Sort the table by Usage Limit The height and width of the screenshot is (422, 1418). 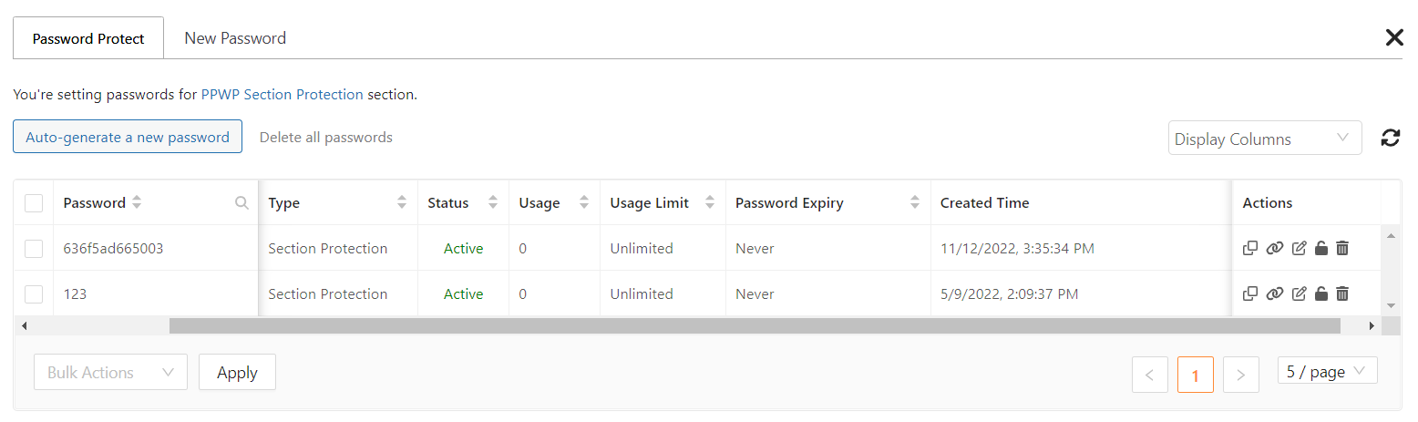coord(710,202)
